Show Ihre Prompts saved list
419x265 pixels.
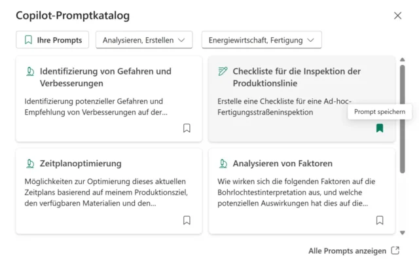pyautogui.click(x=52, y=40)
